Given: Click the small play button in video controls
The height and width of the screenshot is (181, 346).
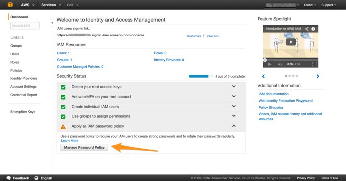Looking at the screenshot, I should 270,64.
